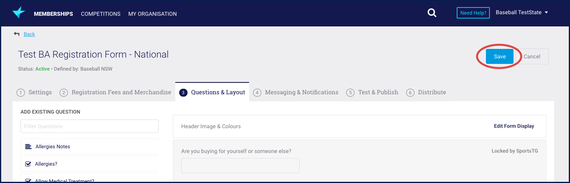Open the buying for yourself answer field

(x=240, y=166)
